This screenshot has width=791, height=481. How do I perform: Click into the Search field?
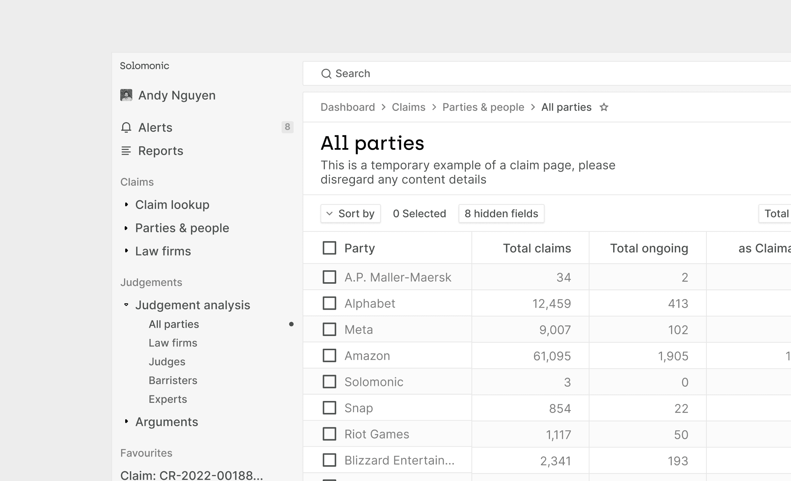(x=526, y=74)
